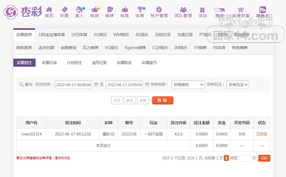The width and height of the screenshot is (286, 177).
Task: Open the 体育 trophy icon
Action: 140,10
